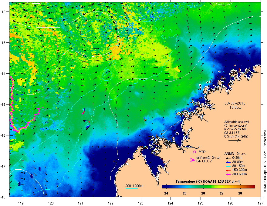Click the IMOS copyright timestamp on the right edge

pos(265,161)
